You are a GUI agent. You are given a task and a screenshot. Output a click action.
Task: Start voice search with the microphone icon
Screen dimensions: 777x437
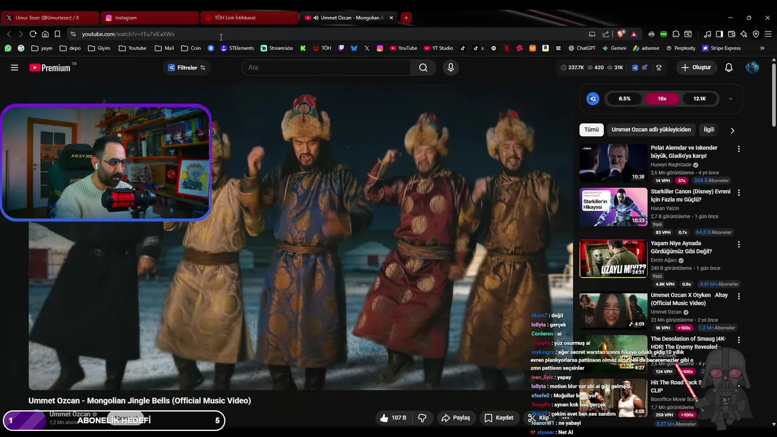tap(450, 67)
